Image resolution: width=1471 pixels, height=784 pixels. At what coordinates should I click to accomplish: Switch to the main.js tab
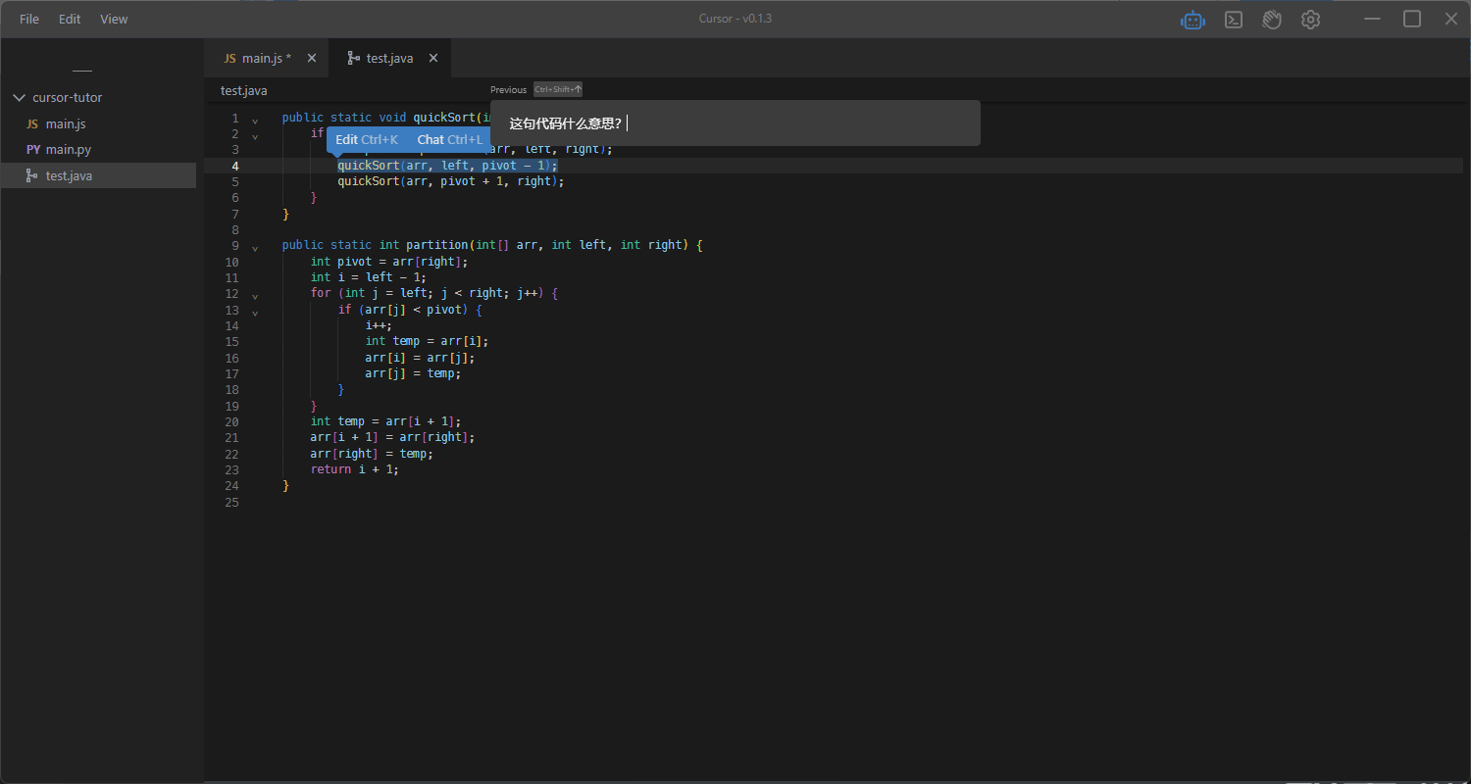257,58
